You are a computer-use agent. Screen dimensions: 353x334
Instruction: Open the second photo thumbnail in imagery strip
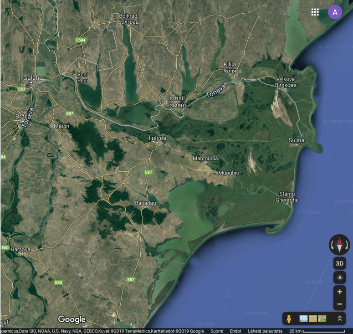coord(313,319)
